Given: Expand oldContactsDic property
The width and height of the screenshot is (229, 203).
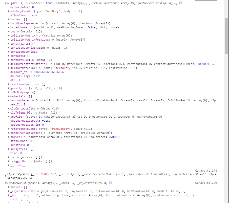Looking at the screenshot, I should pyautogui.click(x=9, y=108).
